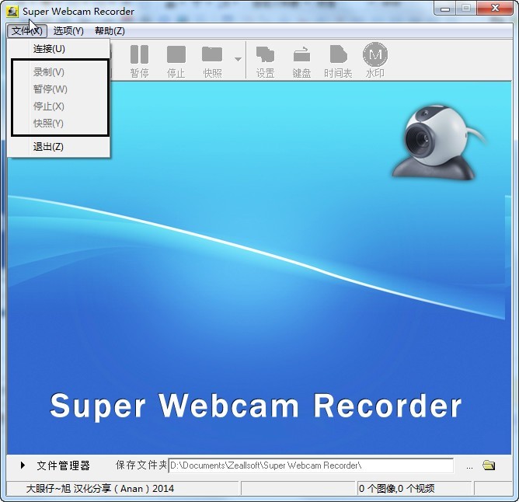Viewport: 519px width, 502px height.
Task: Open Settings (设置) from the toolbar
Action: 265,61
